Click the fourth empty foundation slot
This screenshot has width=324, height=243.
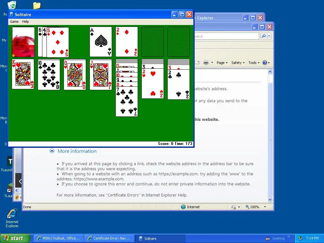click(178, 42)
